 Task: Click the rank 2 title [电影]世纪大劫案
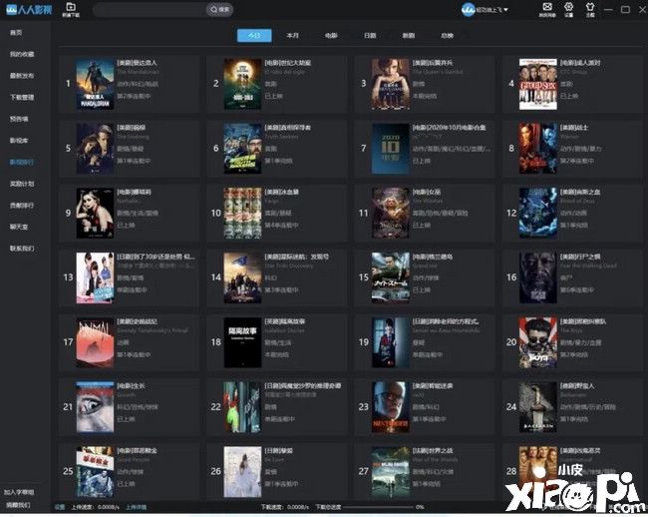pos(288,63)
